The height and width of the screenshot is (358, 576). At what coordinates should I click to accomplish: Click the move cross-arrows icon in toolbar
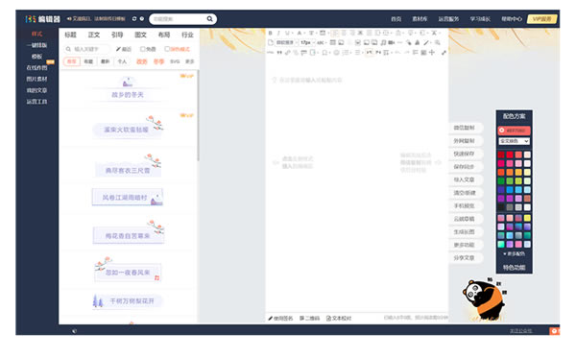pos(432,53)
